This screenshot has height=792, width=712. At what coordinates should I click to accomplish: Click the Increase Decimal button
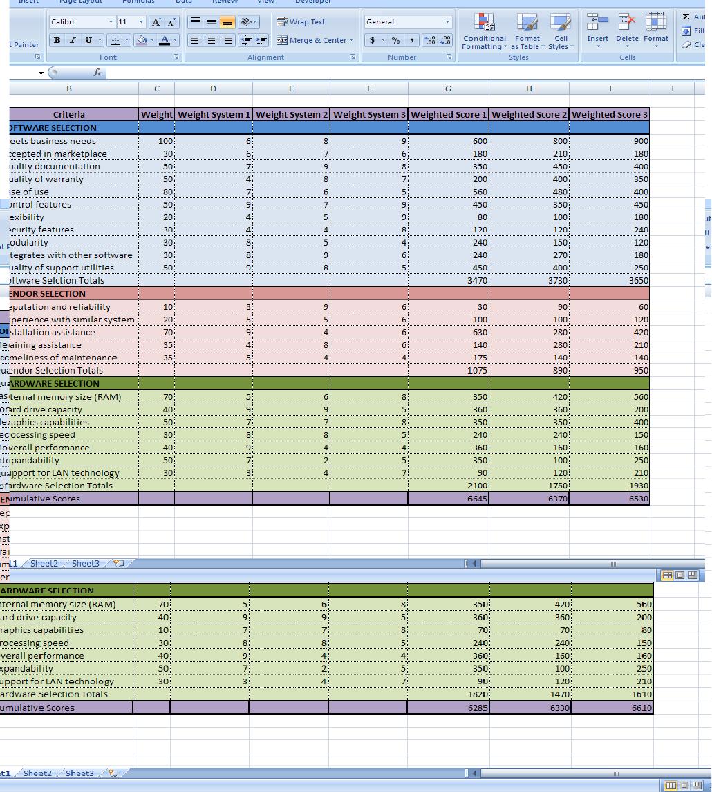click(430, 40)
